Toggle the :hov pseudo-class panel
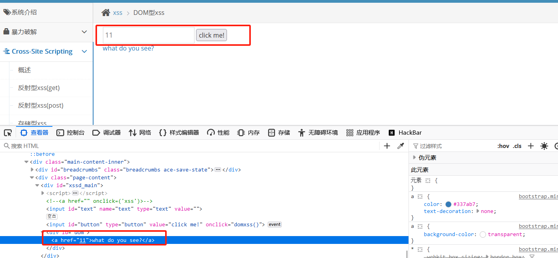The width and height of the screenshot is (558, 258). [x=503, y=146]
